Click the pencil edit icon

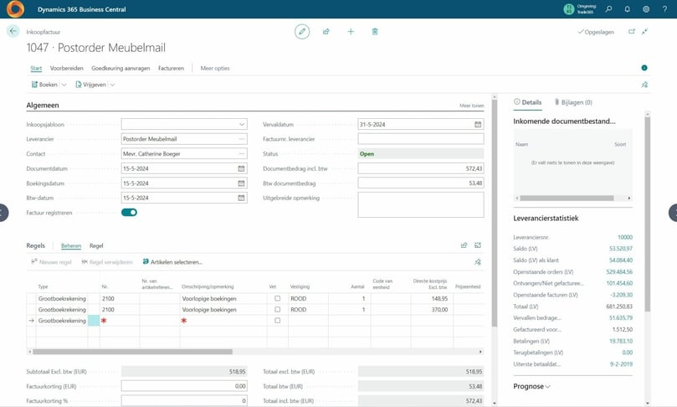(x=302, y=32)
